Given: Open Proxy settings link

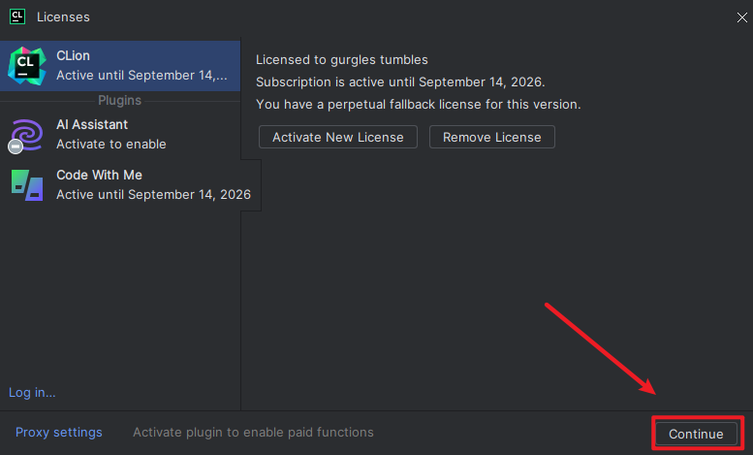Looking at the screenshot, I should coord(58,432).
